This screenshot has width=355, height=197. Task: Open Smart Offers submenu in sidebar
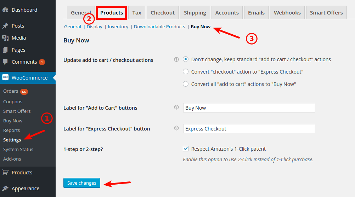point(17,111)
